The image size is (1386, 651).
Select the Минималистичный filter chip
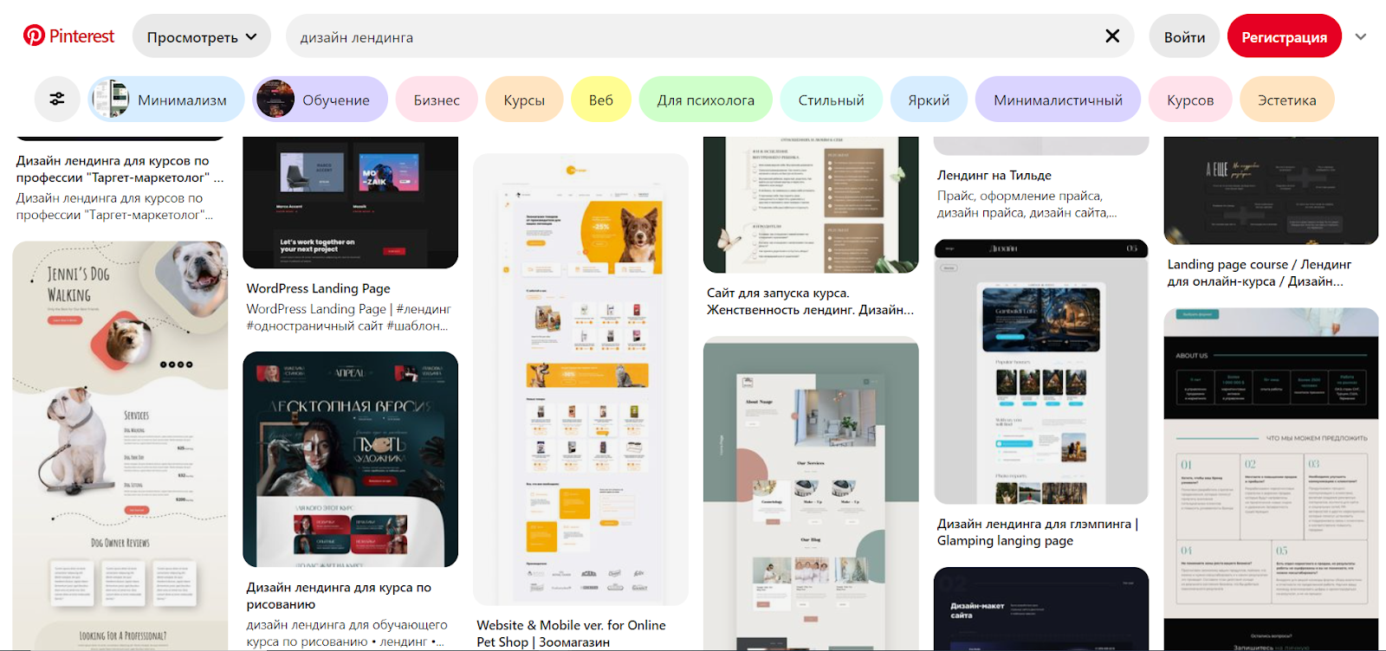click(x=1058, y=100)
